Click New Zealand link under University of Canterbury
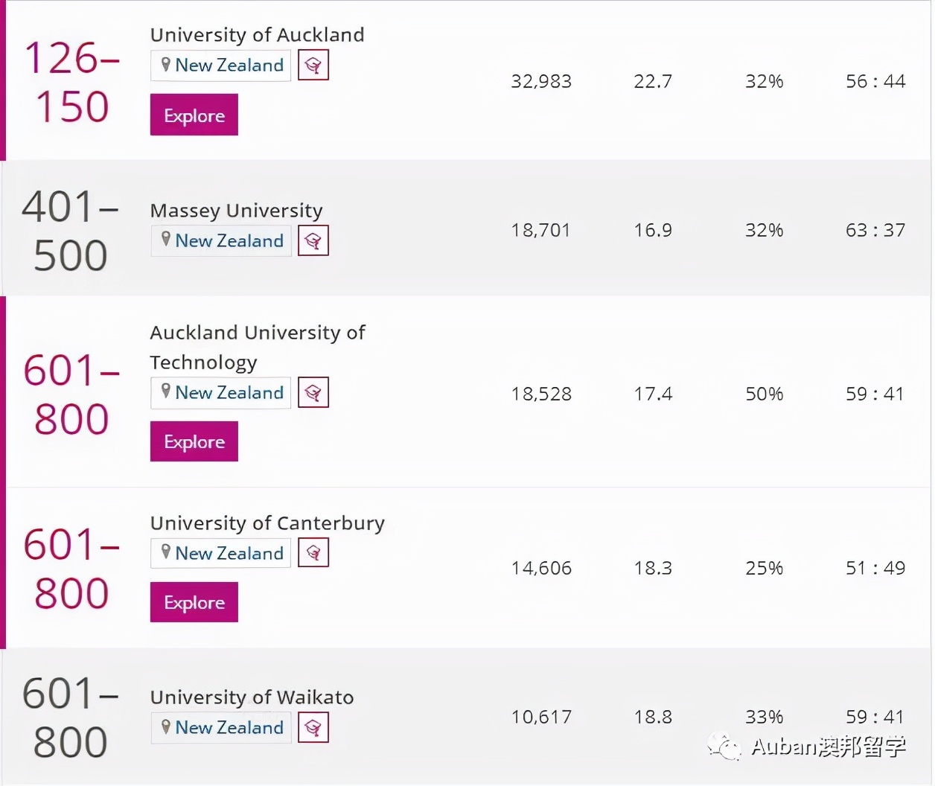The image size is (935, 786). pyautogui.click(x=229, y=554)
